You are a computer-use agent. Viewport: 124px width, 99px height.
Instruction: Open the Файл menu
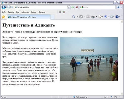(x=4, y=12)
